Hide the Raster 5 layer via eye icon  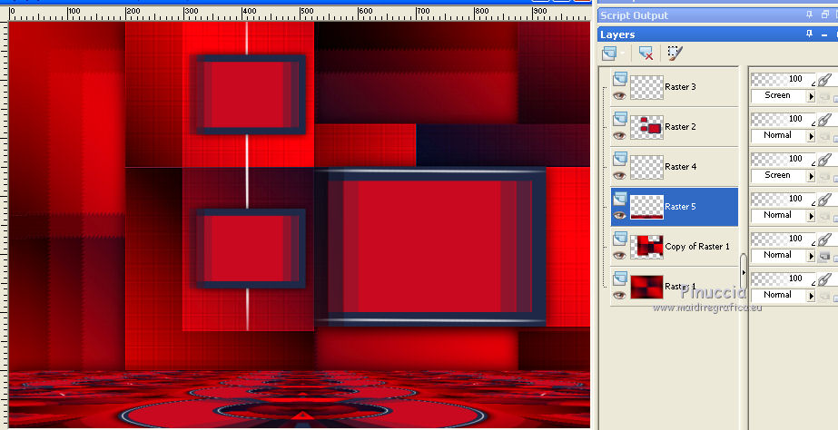pos(619,215)
